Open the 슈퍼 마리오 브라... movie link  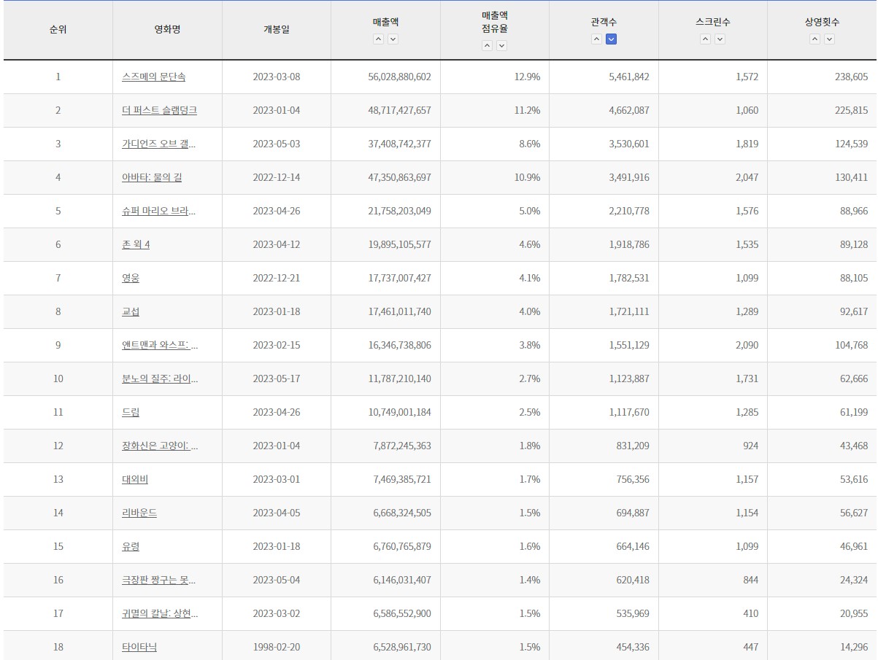(158, 211)
